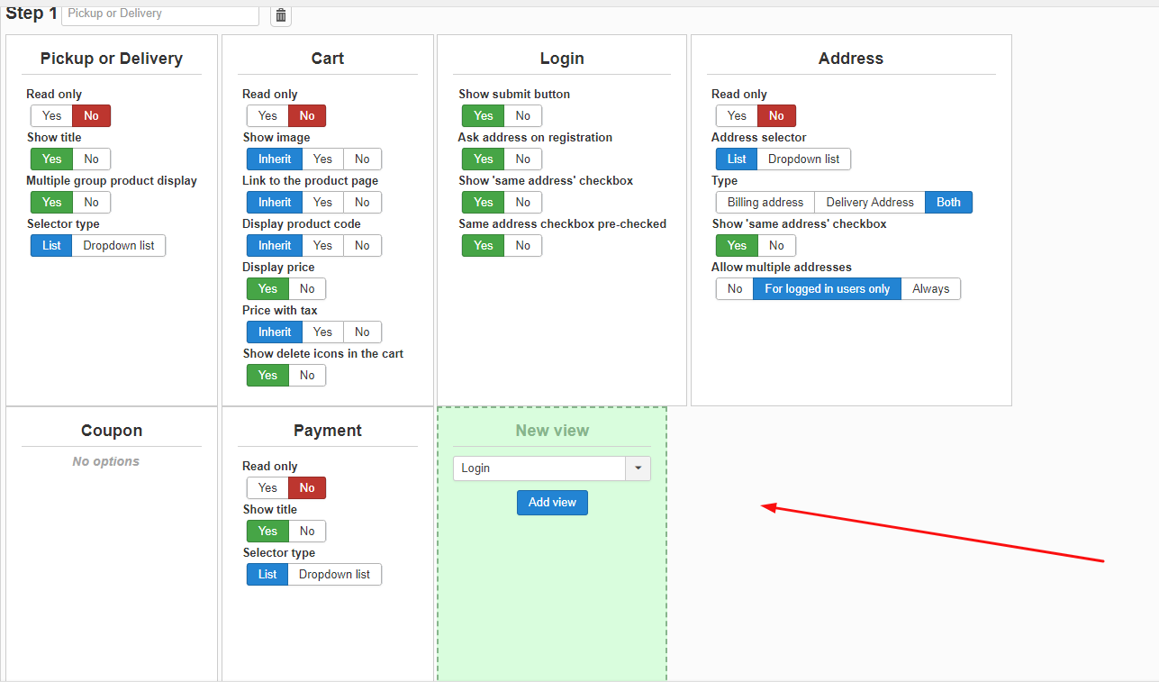This screenshot has height=682, width=1159.
Task: Choose Dropdown list for Pickup Selector type
Action: pos(119,245)
